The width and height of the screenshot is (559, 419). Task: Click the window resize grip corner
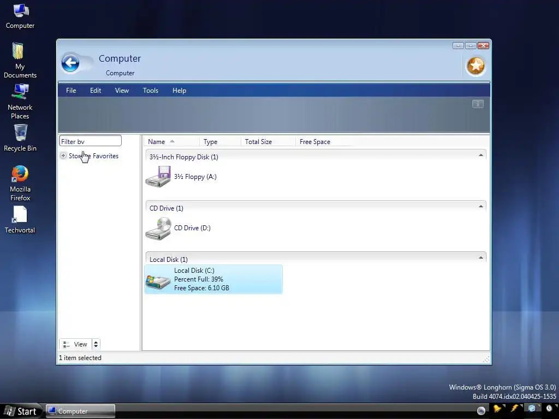point(486,360)
